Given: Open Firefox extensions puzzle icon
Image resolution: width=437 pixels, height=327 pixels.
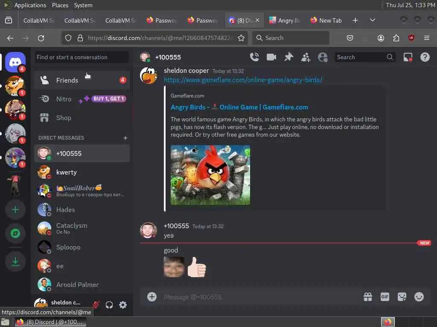Looking at the screenshot, I should (x=396, y=38).
